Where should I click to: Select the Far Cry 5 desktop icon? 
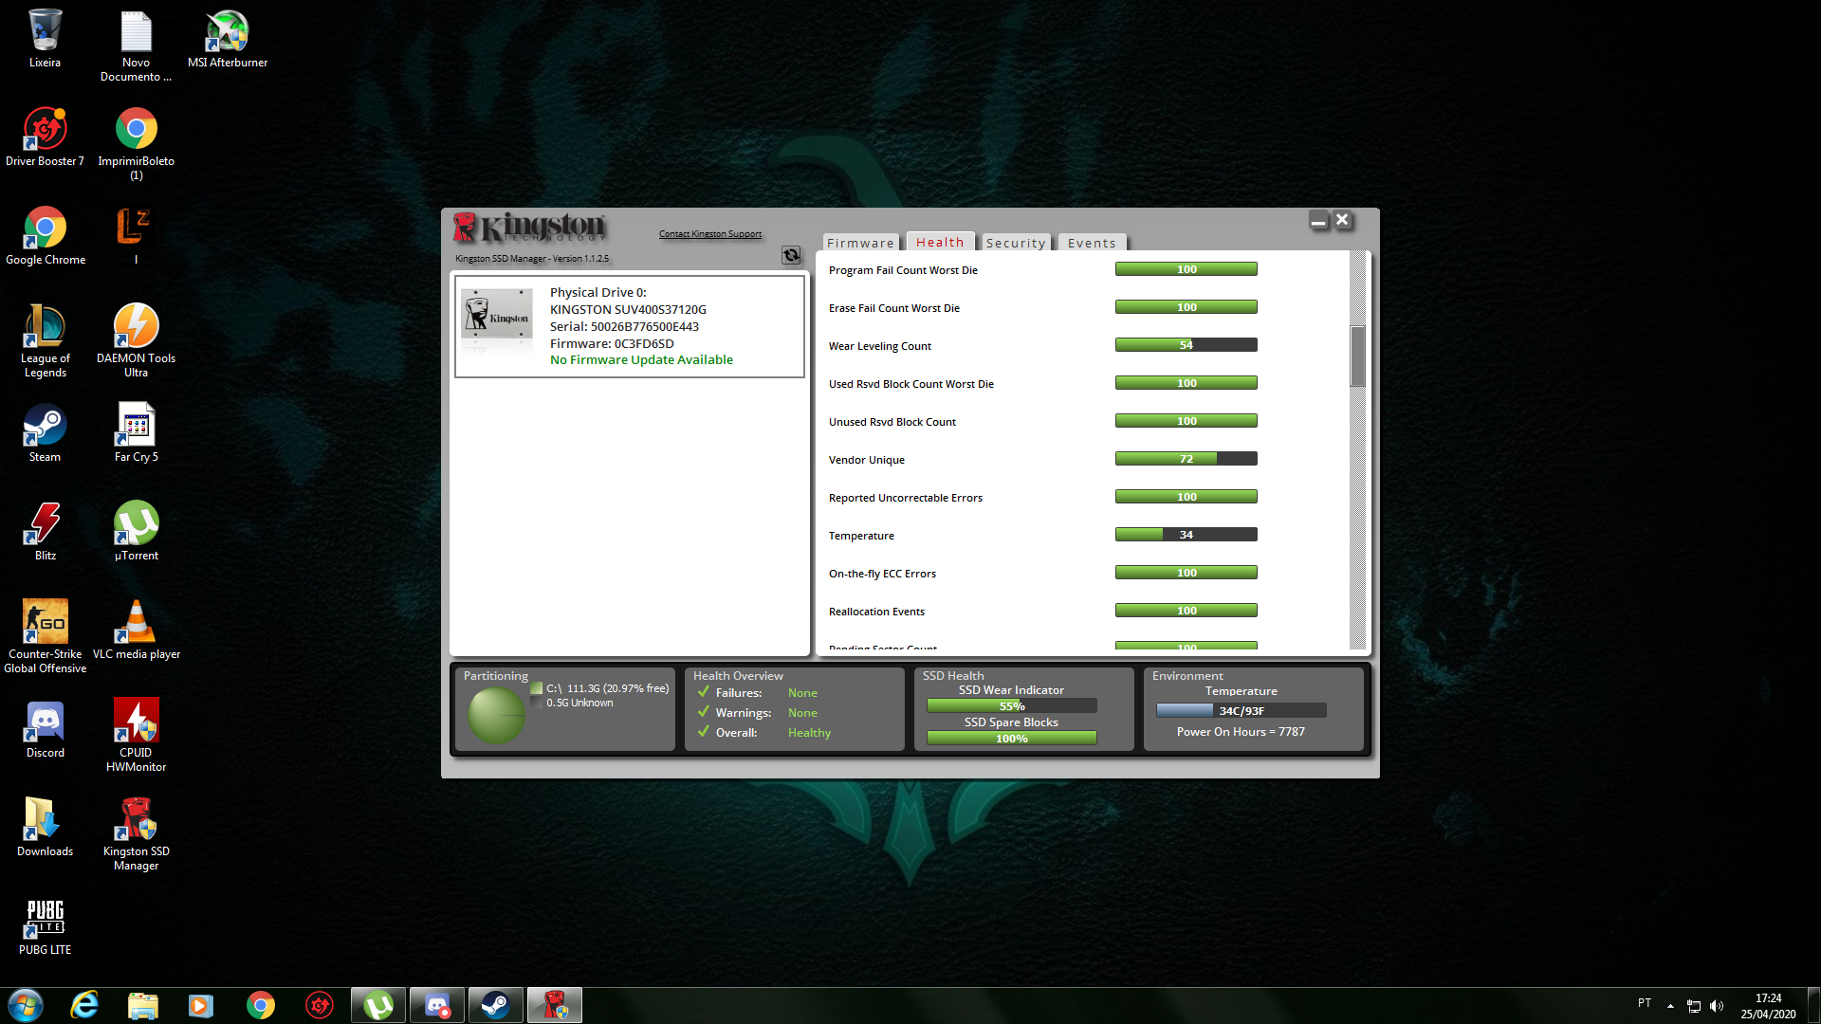tap(136, 433)
